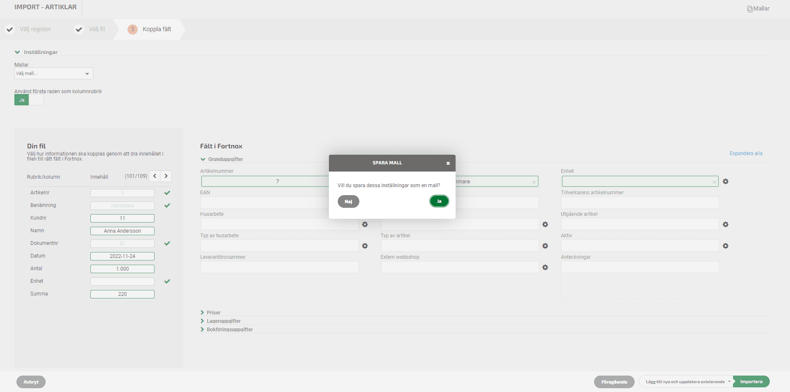
Task: Clear the Enhet mapped field
Action: 714,182
